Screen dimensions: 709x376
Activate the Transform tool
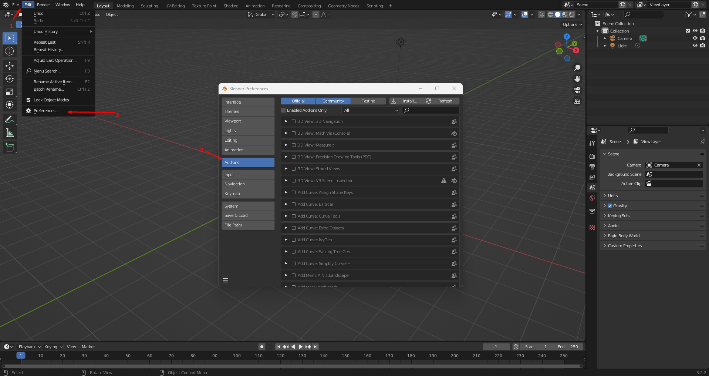pos(10,105)
